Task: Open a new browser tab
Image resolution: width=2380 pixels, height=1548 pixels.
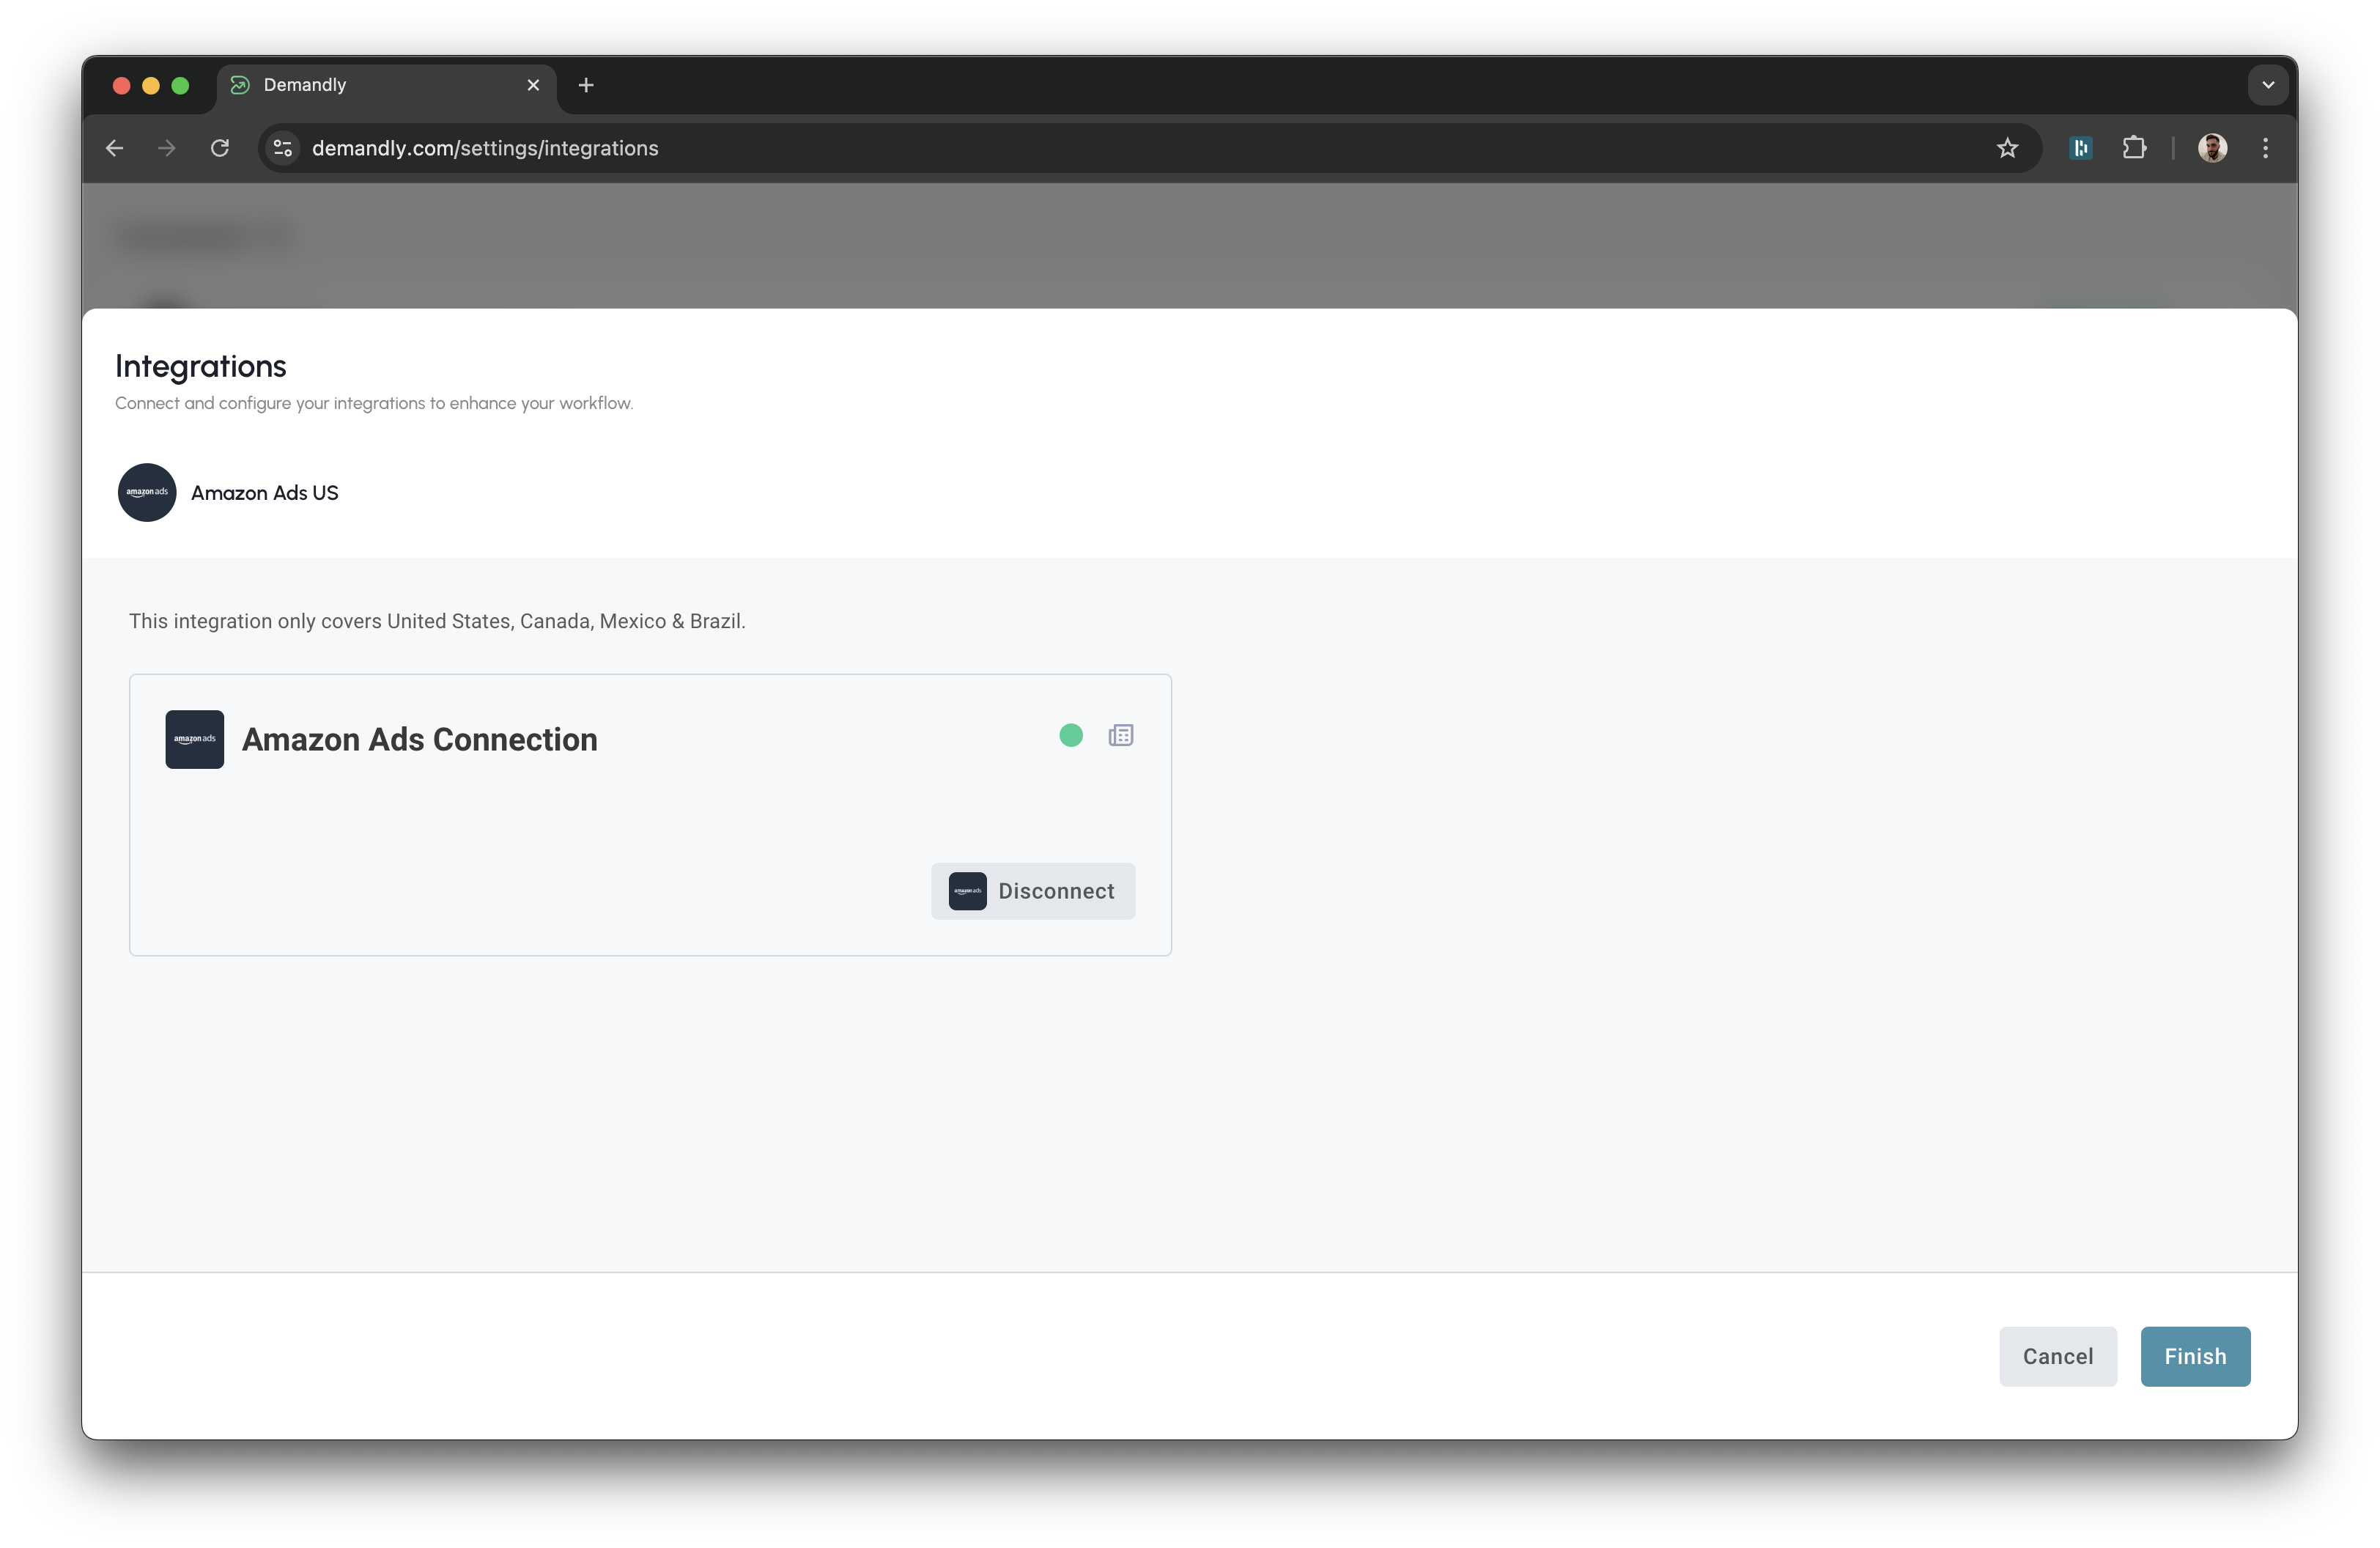Action: pos(586,85)
